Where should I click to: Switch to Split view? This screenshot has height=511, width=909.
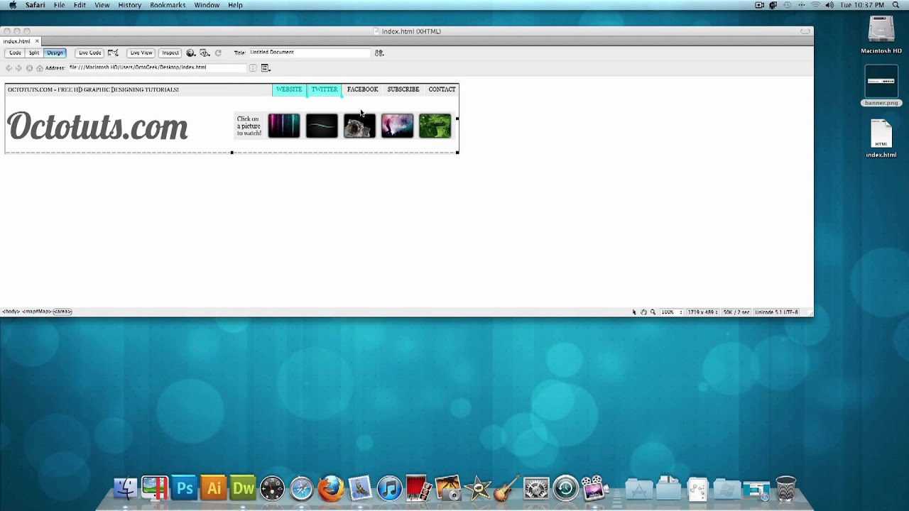click(x=34, y=53)
